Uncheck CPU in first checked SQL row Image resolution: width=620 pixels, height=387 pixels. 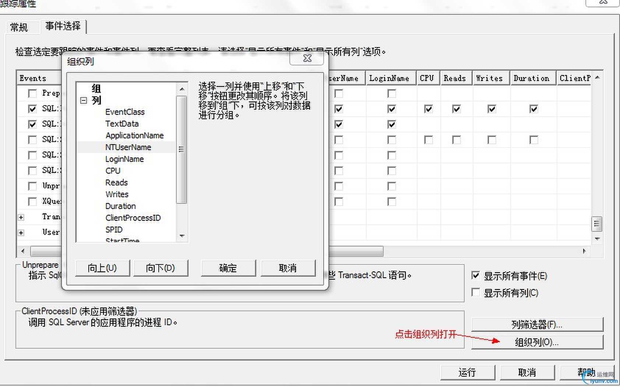[428, 109]
